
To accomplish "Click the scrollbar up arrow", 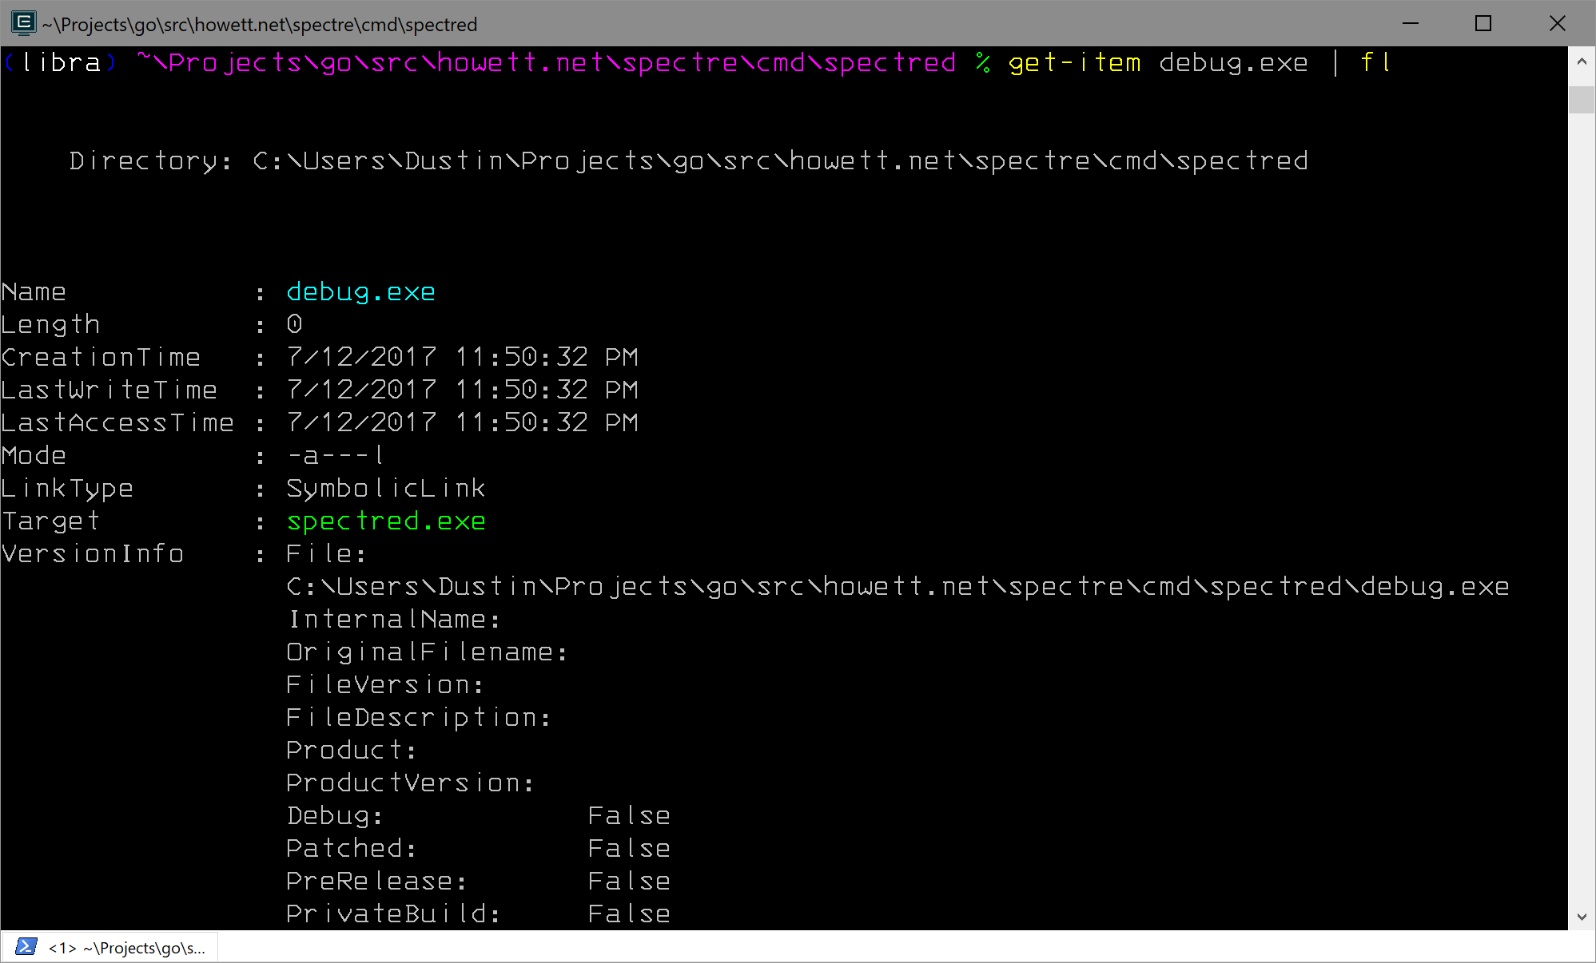I will click(1582, 61).
